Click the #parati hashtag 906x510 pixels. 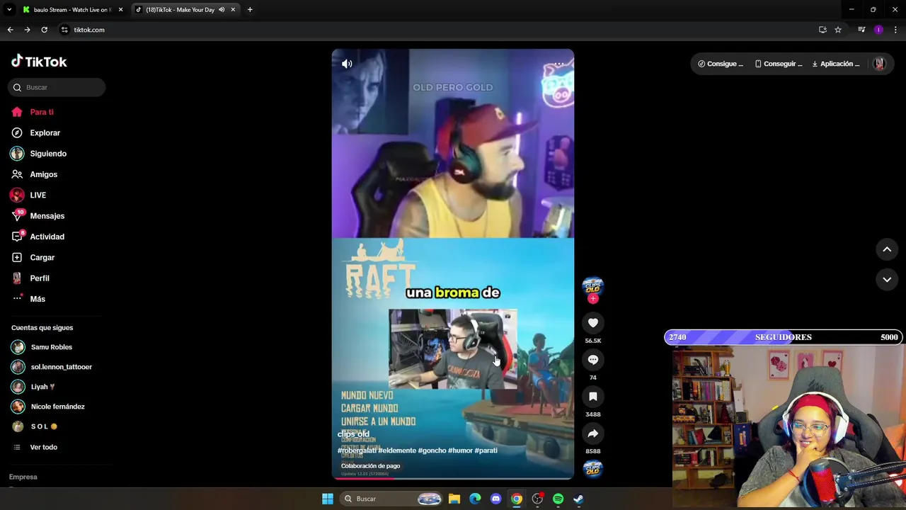[486, 450]
